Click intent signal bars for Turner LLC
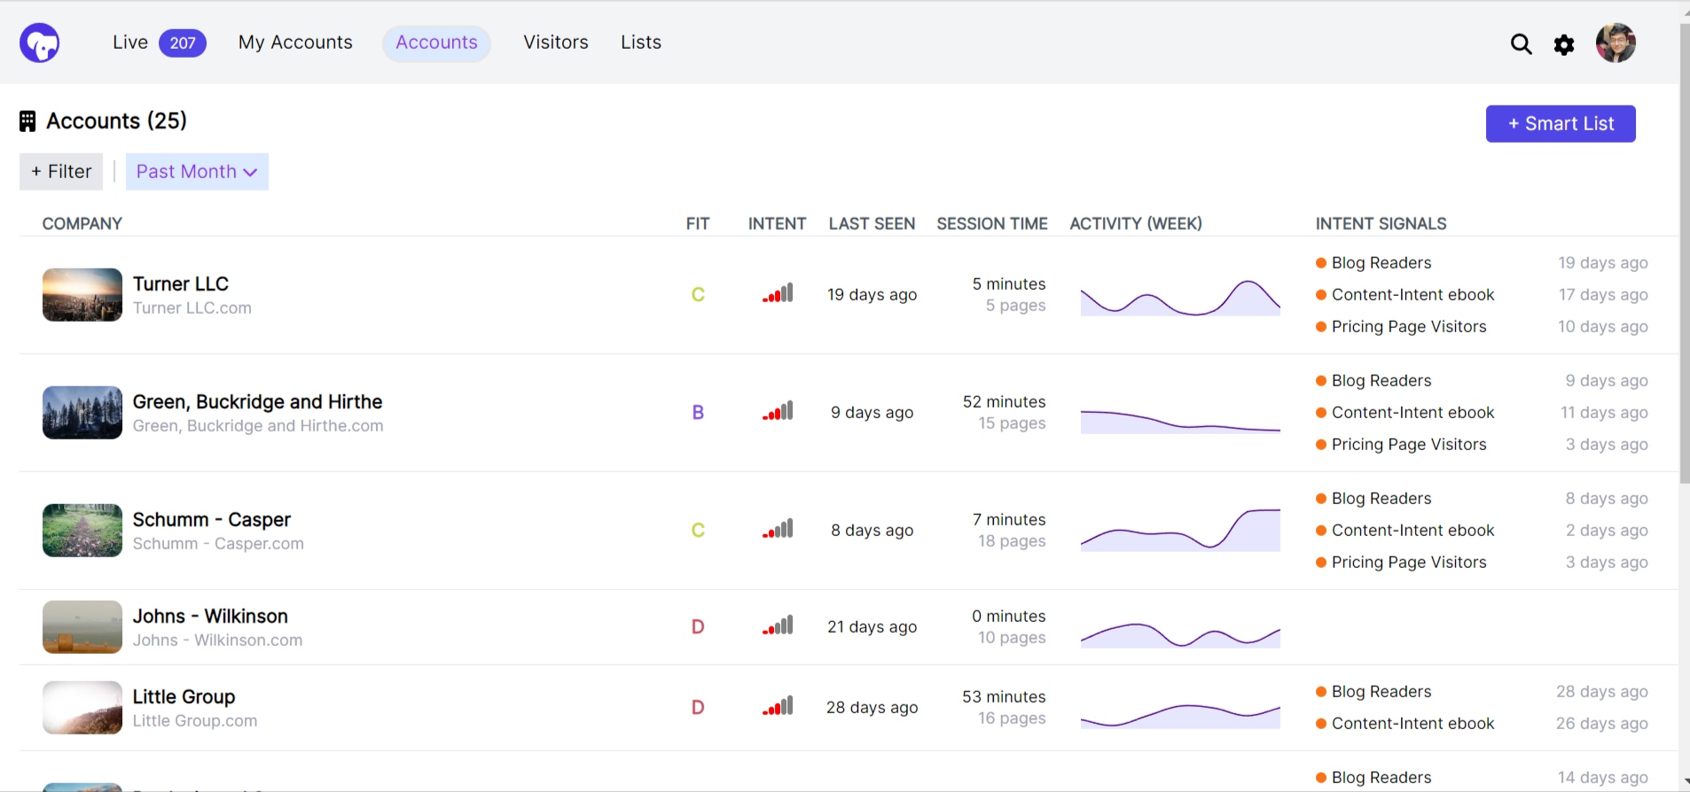The width and height of the screenshot is (1690, 792). coord(778,293)
